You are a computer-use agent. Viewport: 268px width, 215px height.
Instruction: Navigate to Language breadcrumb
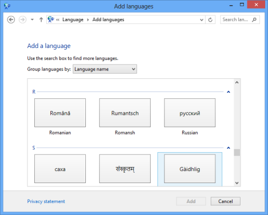[73, 19]
